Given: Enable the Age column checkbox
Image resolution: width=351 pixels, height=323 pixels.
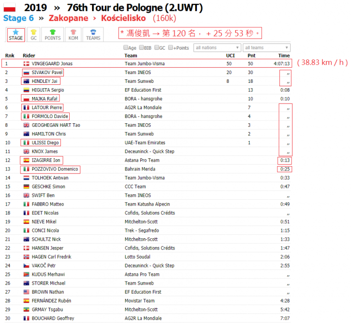Looking at the screenshot, I should coord(126,47).
